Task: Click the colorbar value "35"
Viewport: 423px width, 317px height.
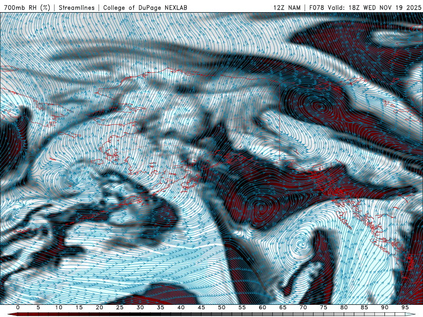Action: pyautogui.click(x=161, y=307)
